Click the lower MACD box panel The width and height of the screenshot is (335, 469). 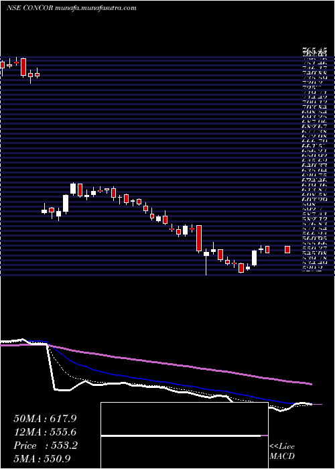point(184,452)
